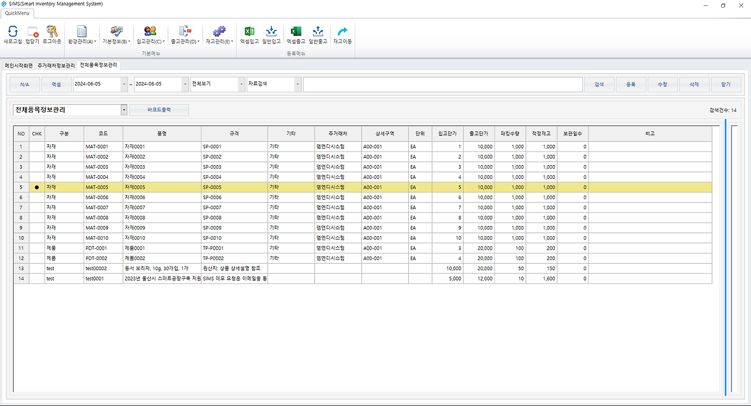Click the 코드 column header

point(103,134)
